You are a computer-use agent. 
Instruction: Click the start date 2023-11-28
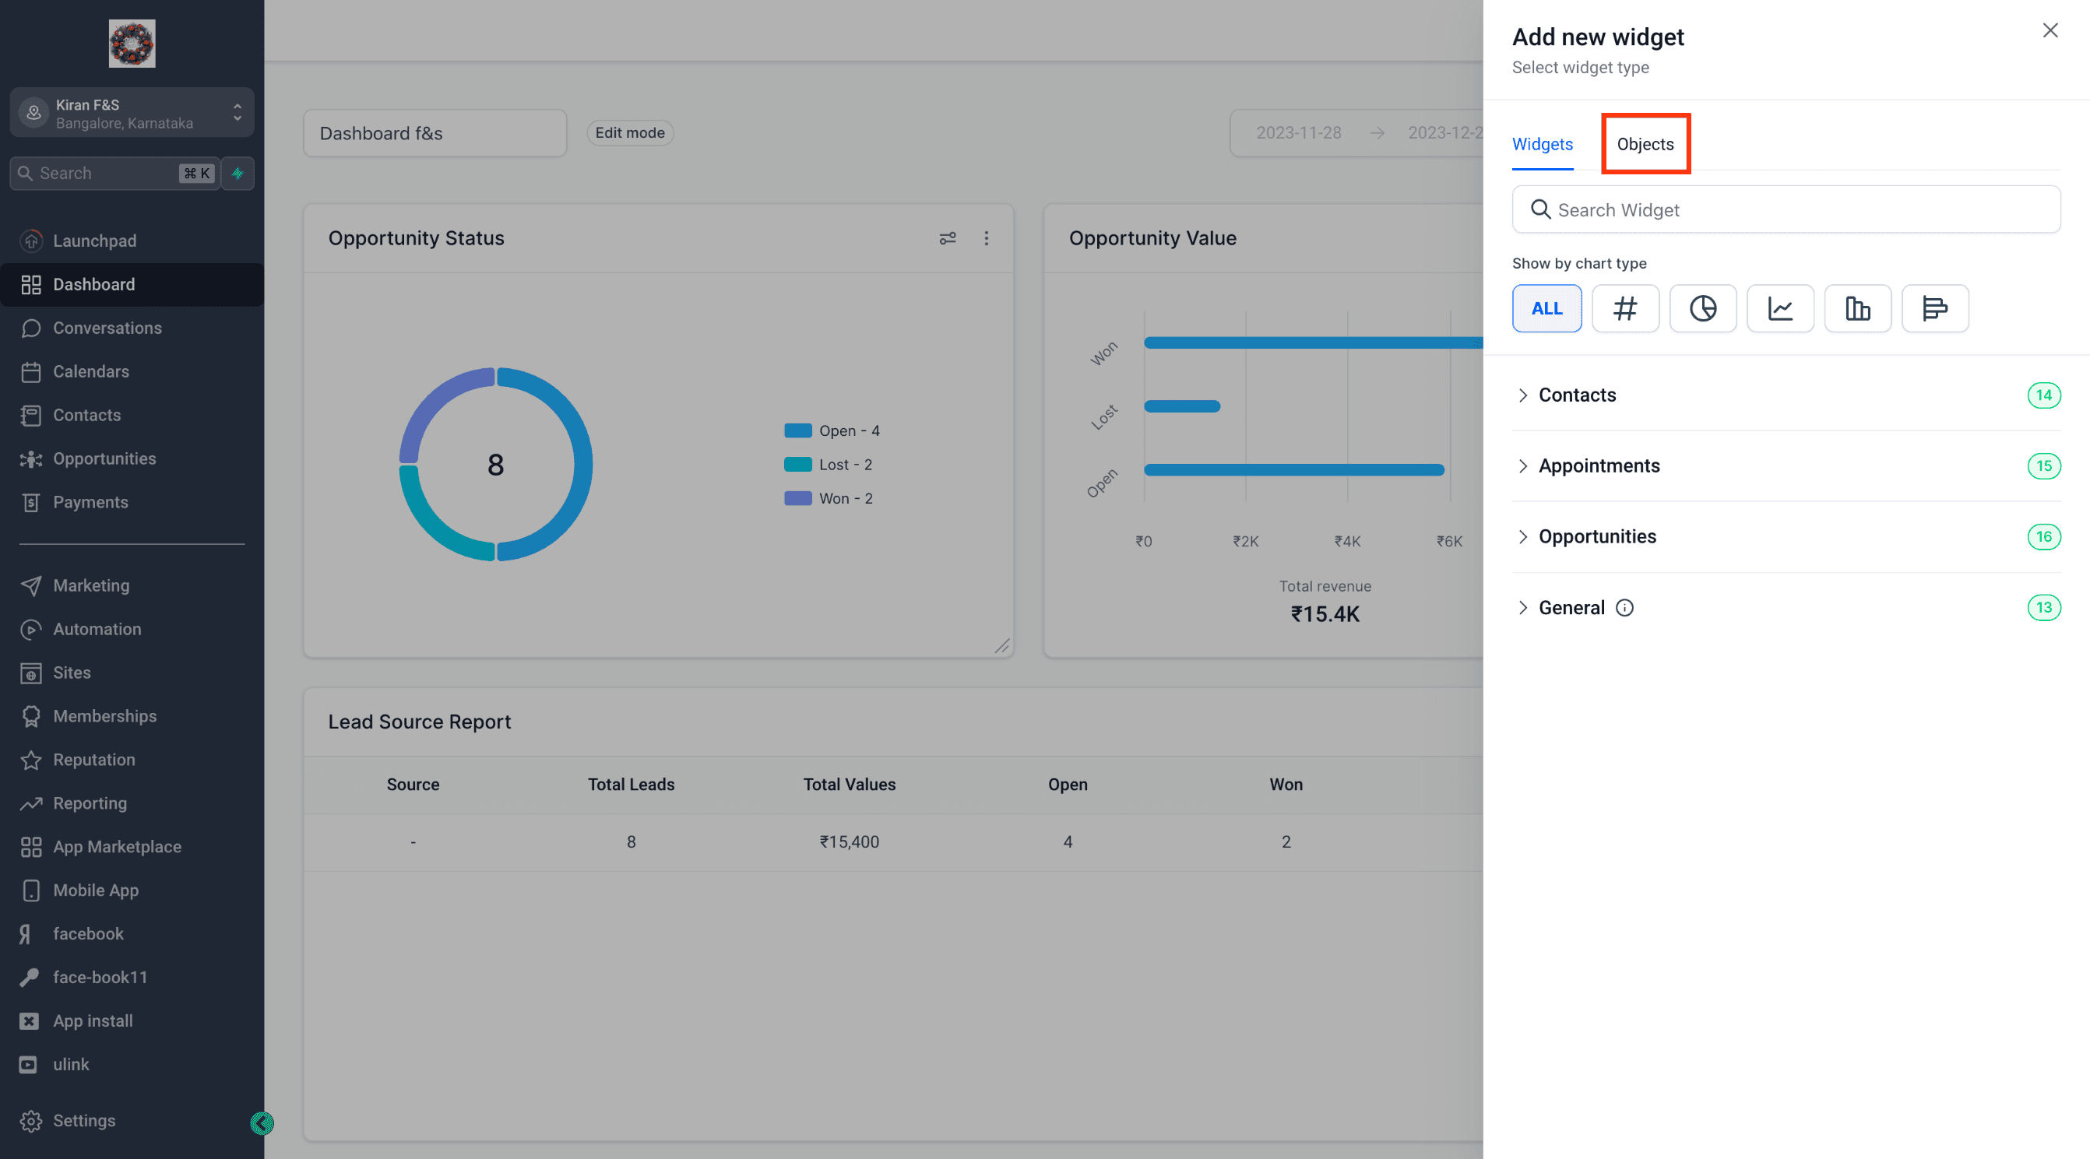(1298, 133)
